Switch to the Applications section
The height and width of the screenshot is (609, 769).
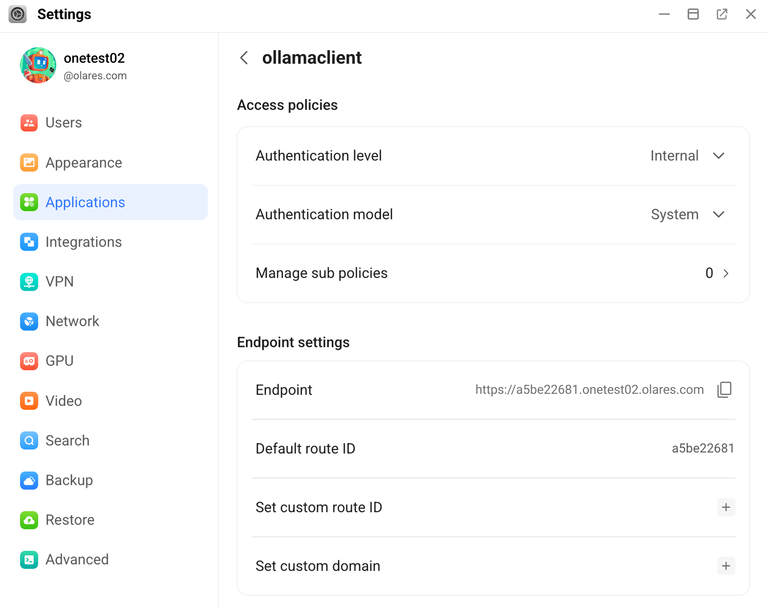click(x=85, y=202)
